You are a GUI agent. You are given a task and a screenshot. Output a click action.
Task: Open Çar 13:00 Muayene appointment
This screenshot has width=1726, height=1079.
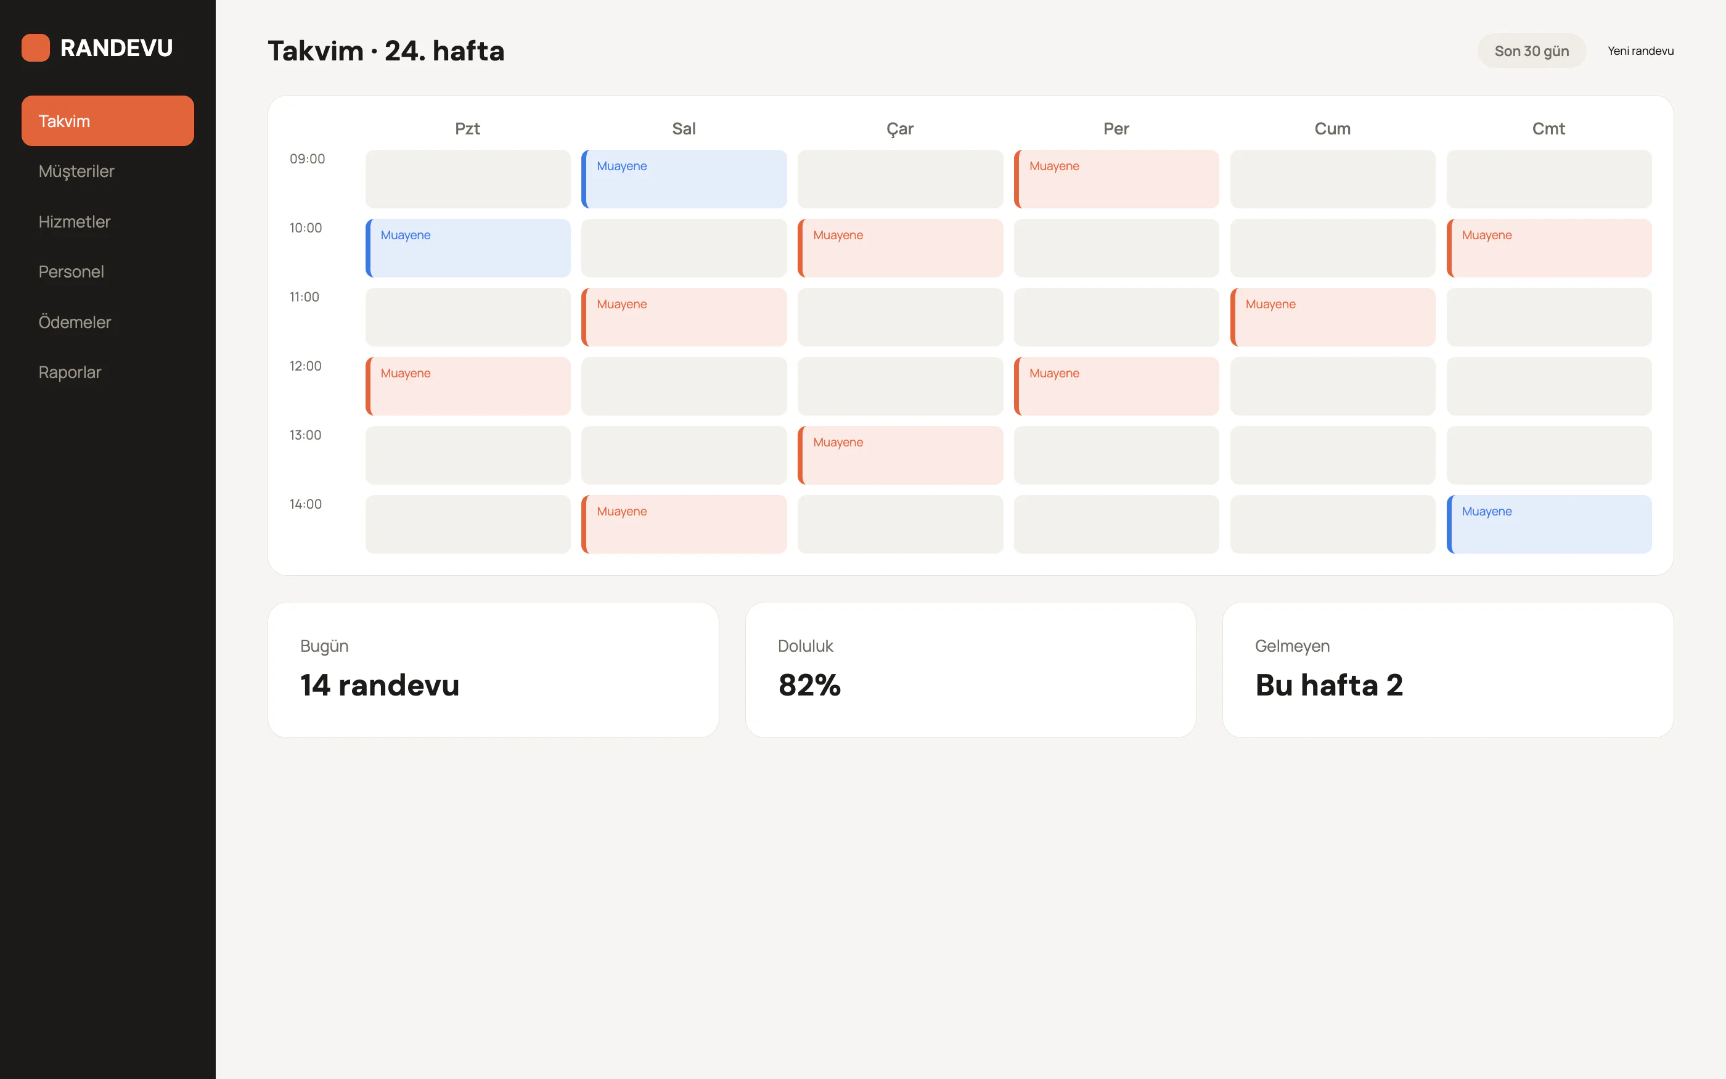pyautogui.click(x=900, y=455)
